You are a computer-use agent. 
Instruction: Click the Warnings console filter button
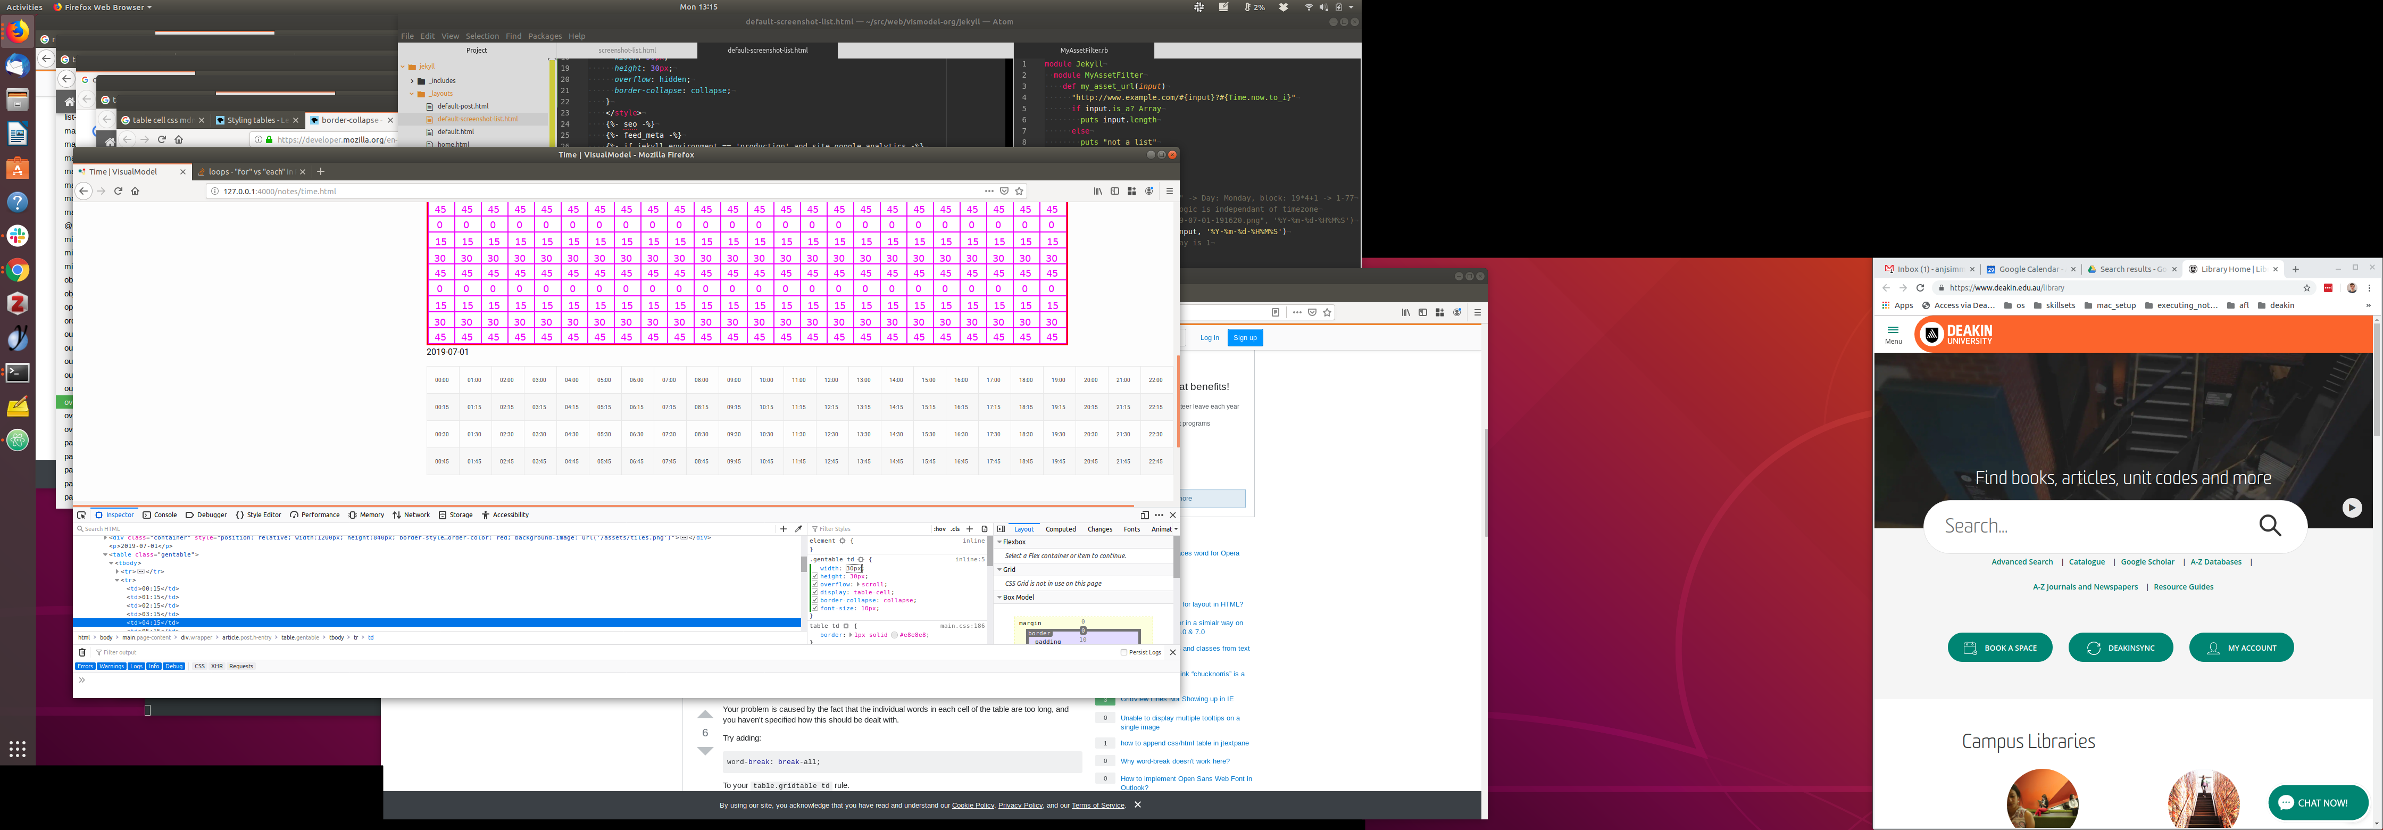pos(111,666)
